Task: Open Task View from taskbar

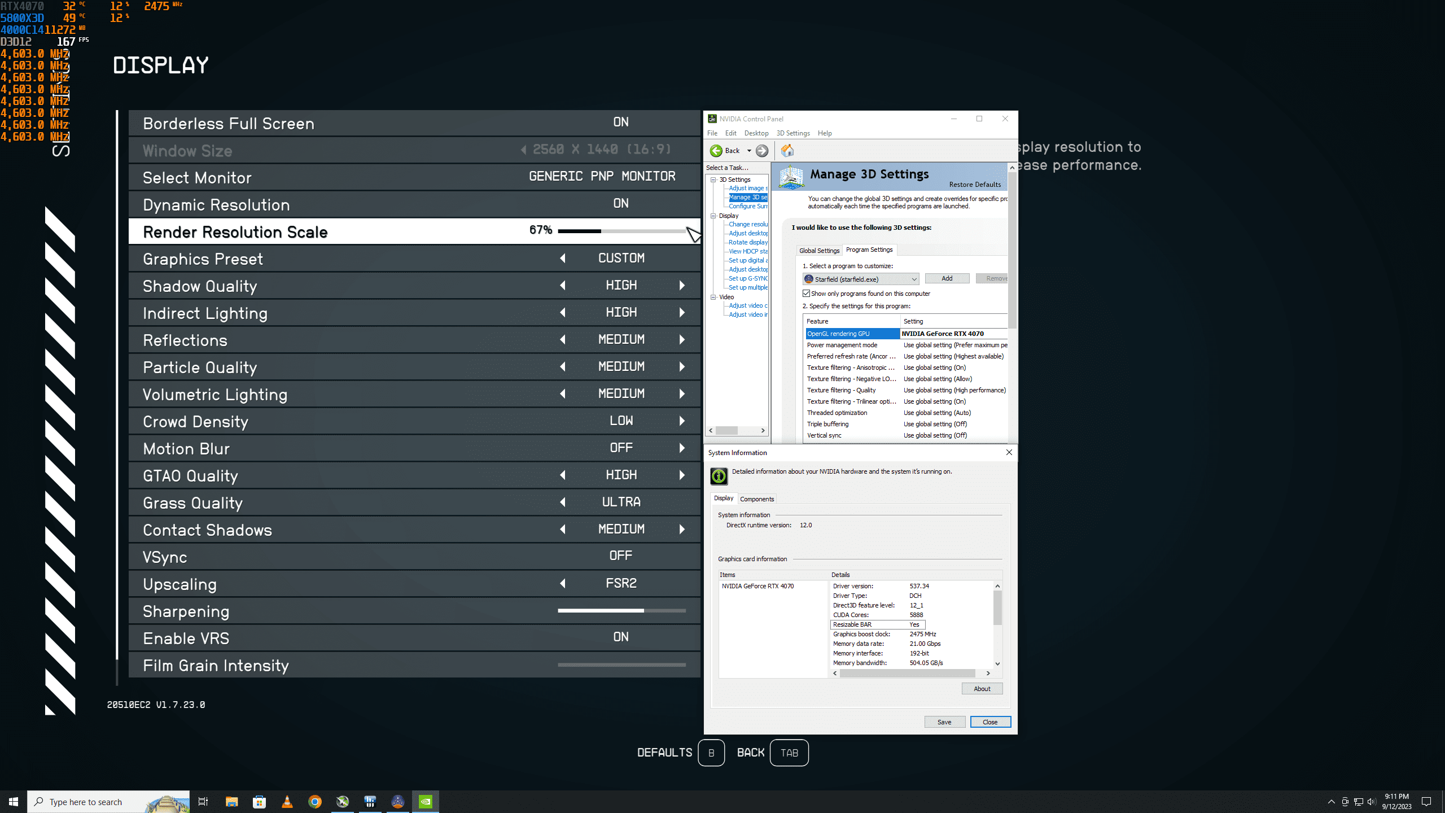Action: point(203,802)
